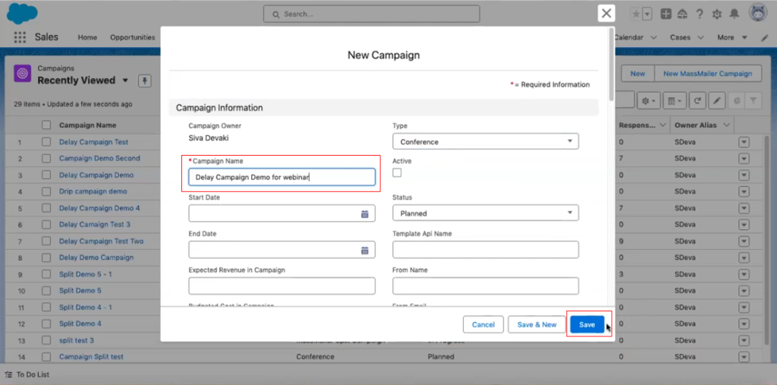Open the Setup gear menu
Image resolution: width=777 pixels, height=385 pixels.
pos(716,14)
